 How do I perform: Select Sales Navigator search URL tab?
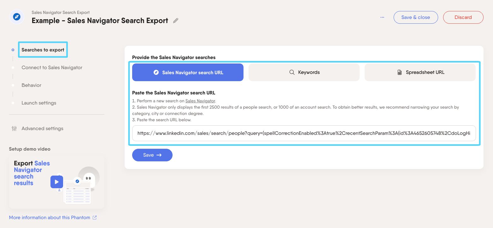(x=188, y=72)
